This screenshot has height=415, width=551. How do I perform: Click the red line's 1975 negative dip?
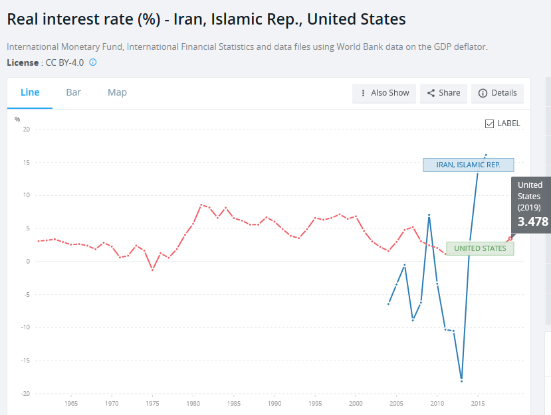(x=152, y=270)
